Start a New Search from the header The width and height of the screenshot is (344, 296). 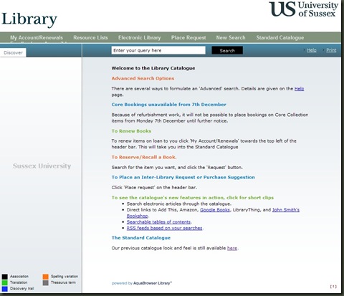(x=231, y=37)
